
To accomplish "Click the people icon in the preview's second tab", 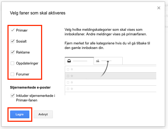I will pos(98,61).
